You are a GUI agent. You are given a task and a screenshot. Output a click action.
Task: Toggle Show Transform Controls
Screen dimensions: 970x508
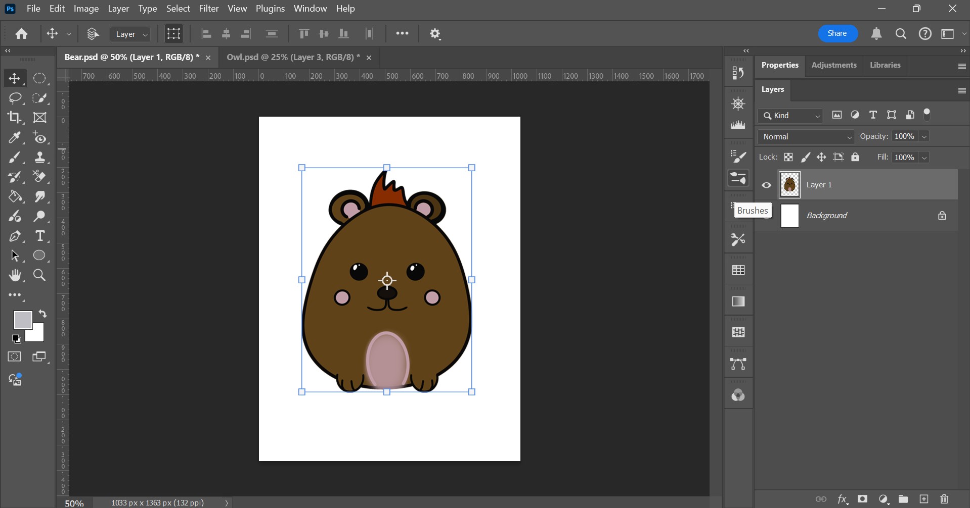click(x=173, y=34)
